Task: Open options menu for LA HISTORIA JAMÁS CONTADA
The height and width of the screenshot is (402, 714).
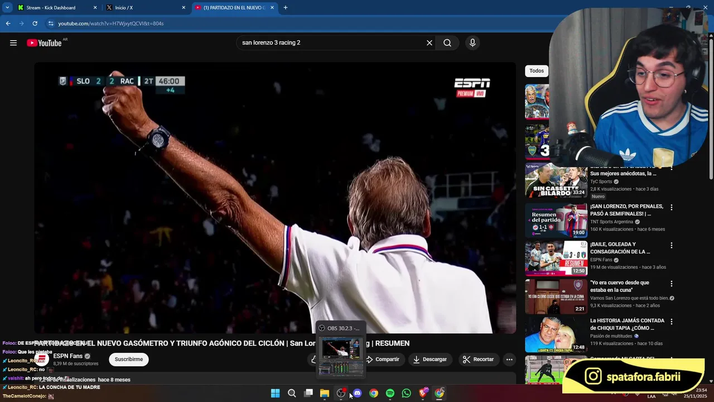Action: 672,322
